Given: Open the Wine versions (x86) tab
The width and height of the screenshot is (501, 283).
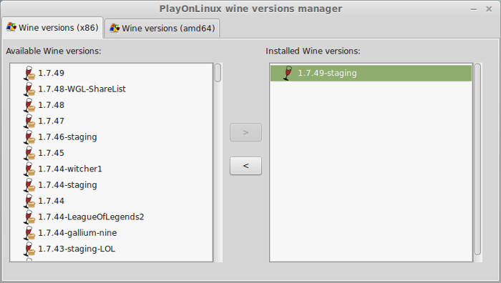Looking at the screenshot, I should (x=52, y=28).
